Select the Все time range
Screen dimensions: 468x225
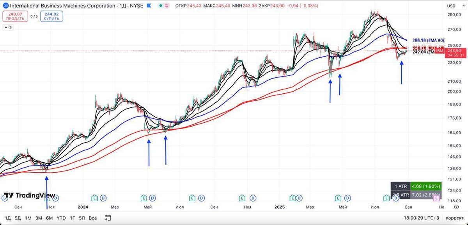(x=92, y=218)
